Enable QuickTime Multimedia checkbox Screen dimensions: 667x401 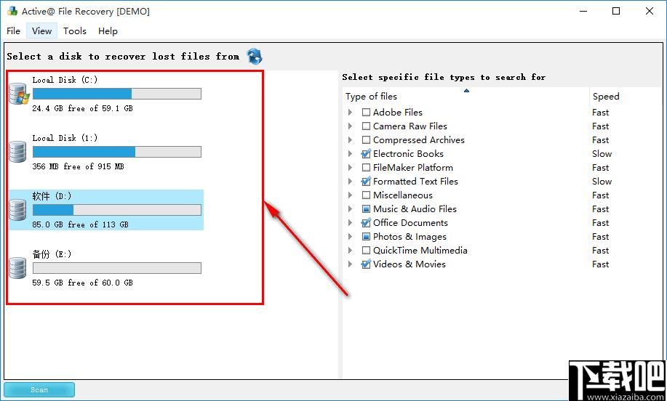tap(366, 251)
